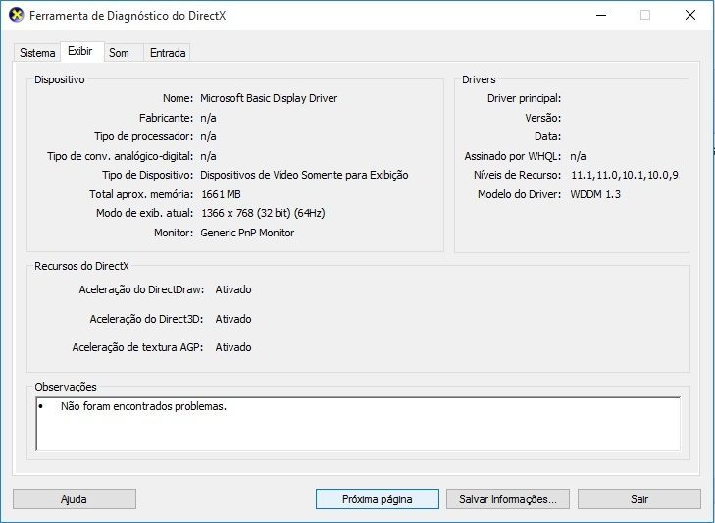The height and width of the screenshot is (523, 715).
Task: Click the window title 'Ferramenta de Diagnóstico do DirectX'
Action: (128, 16)
